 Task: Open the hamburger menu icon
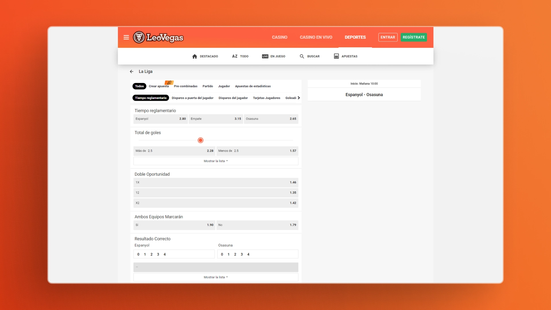click(x=126, y=37)
